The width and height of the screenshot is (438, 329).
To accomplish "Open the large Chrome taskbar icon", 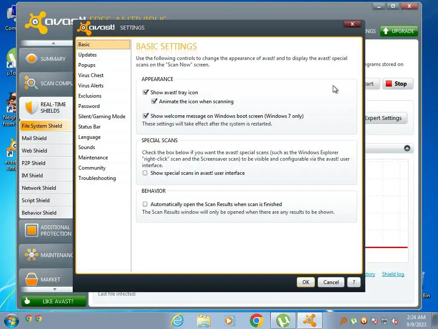I will pyautogui.click(x=256, y=320).
